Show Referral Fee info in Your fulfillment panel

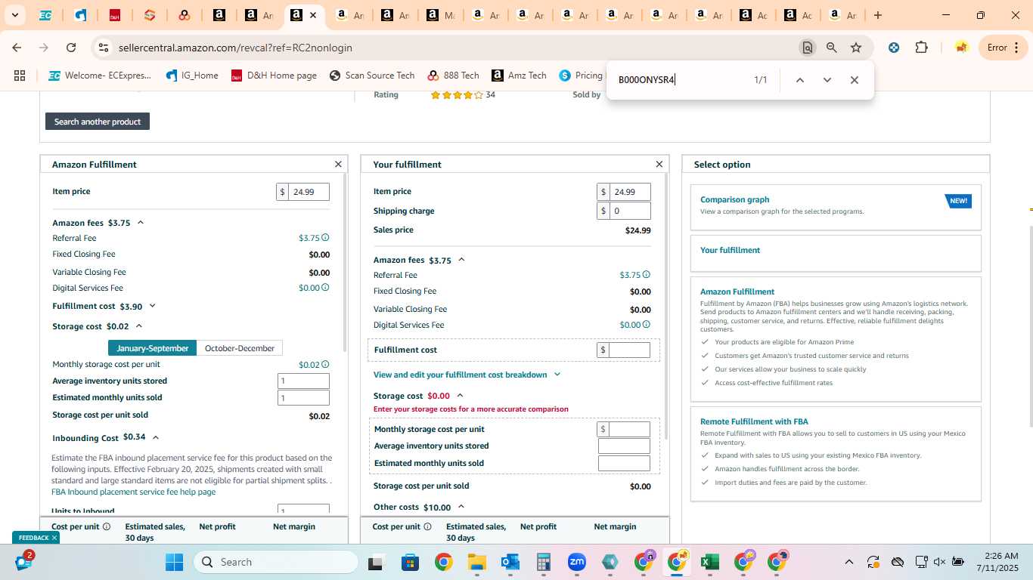[x=646, y=275]
